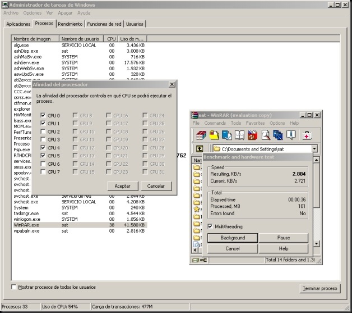
Task: Uncheck the CPU 5 checkbox
Action: coord(43,156)
